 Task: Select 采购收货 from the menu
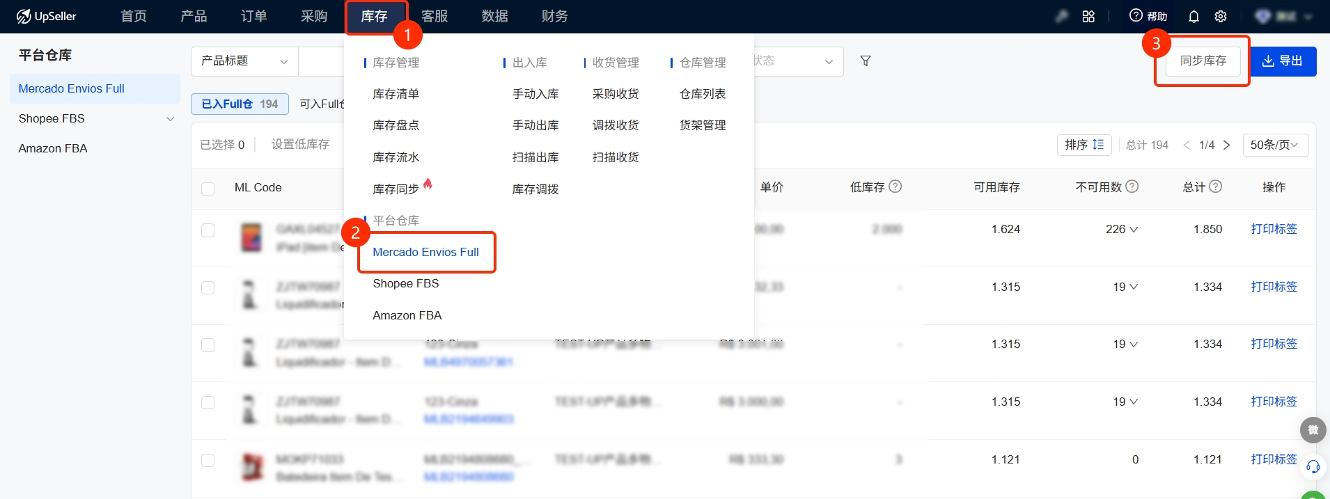click(616, 94)
